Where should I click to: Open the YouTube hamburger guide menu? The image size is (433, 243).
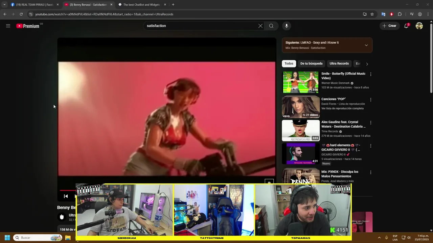(8, 26)
